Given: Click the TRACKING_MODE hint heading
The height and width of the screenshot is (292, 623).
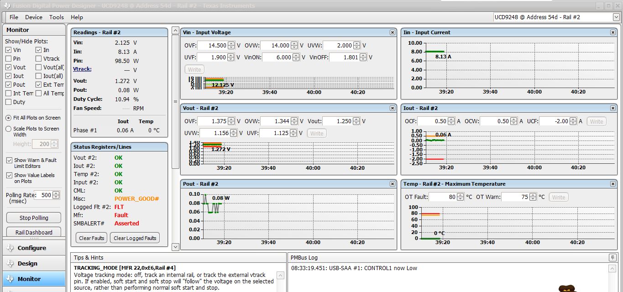Looking at the screenshot, I should click(125, 268).
